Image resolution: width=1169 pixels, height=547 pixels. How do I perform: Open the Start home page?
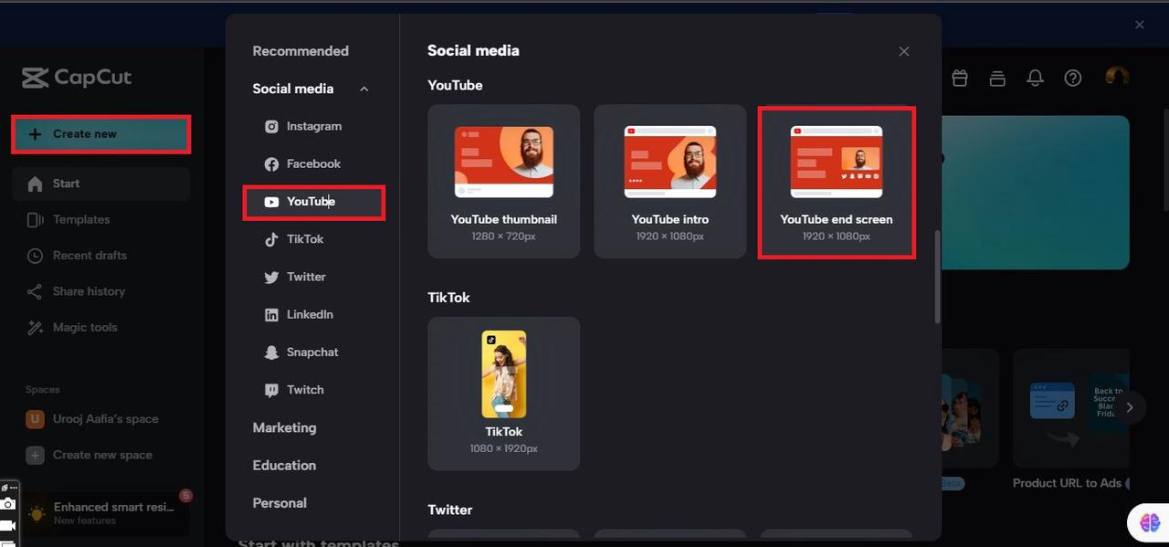tap(100, 184)
